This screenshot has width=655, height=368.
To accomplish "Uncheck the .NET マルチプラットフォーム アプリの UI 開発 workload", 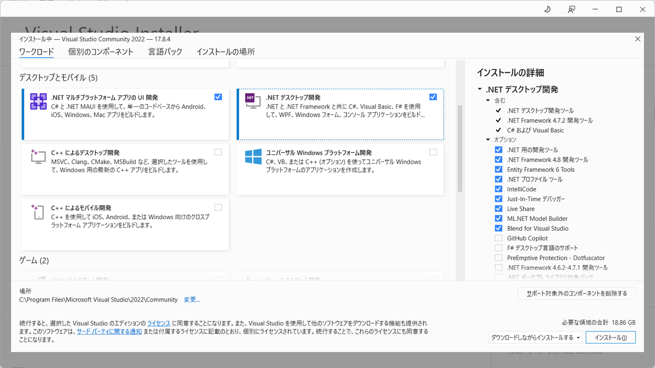I will pos(218,97).
